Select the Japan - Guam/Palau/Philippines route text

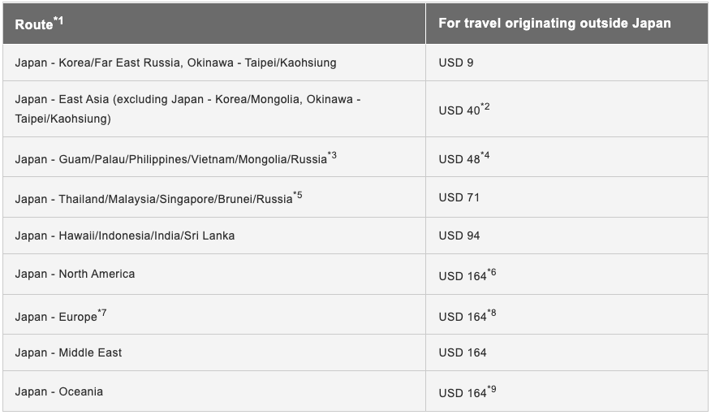pos(170,158)
